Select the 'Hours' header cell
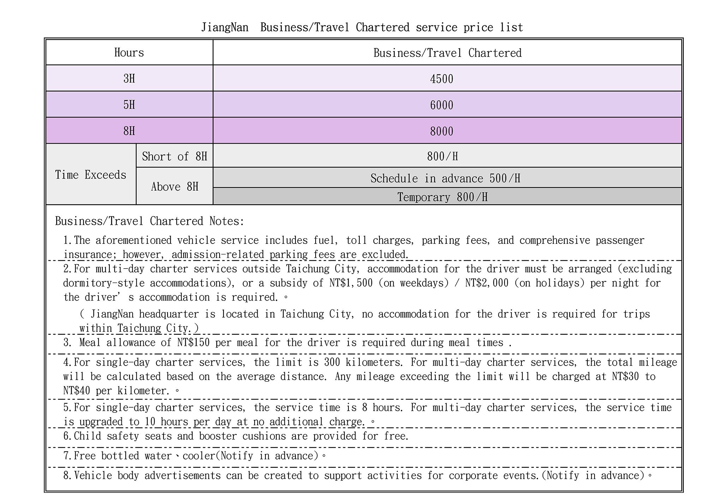The image size is (706, 499). coord(129,52)
